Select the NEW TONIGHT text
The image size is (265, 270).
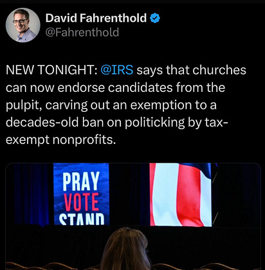click(51, 70)
